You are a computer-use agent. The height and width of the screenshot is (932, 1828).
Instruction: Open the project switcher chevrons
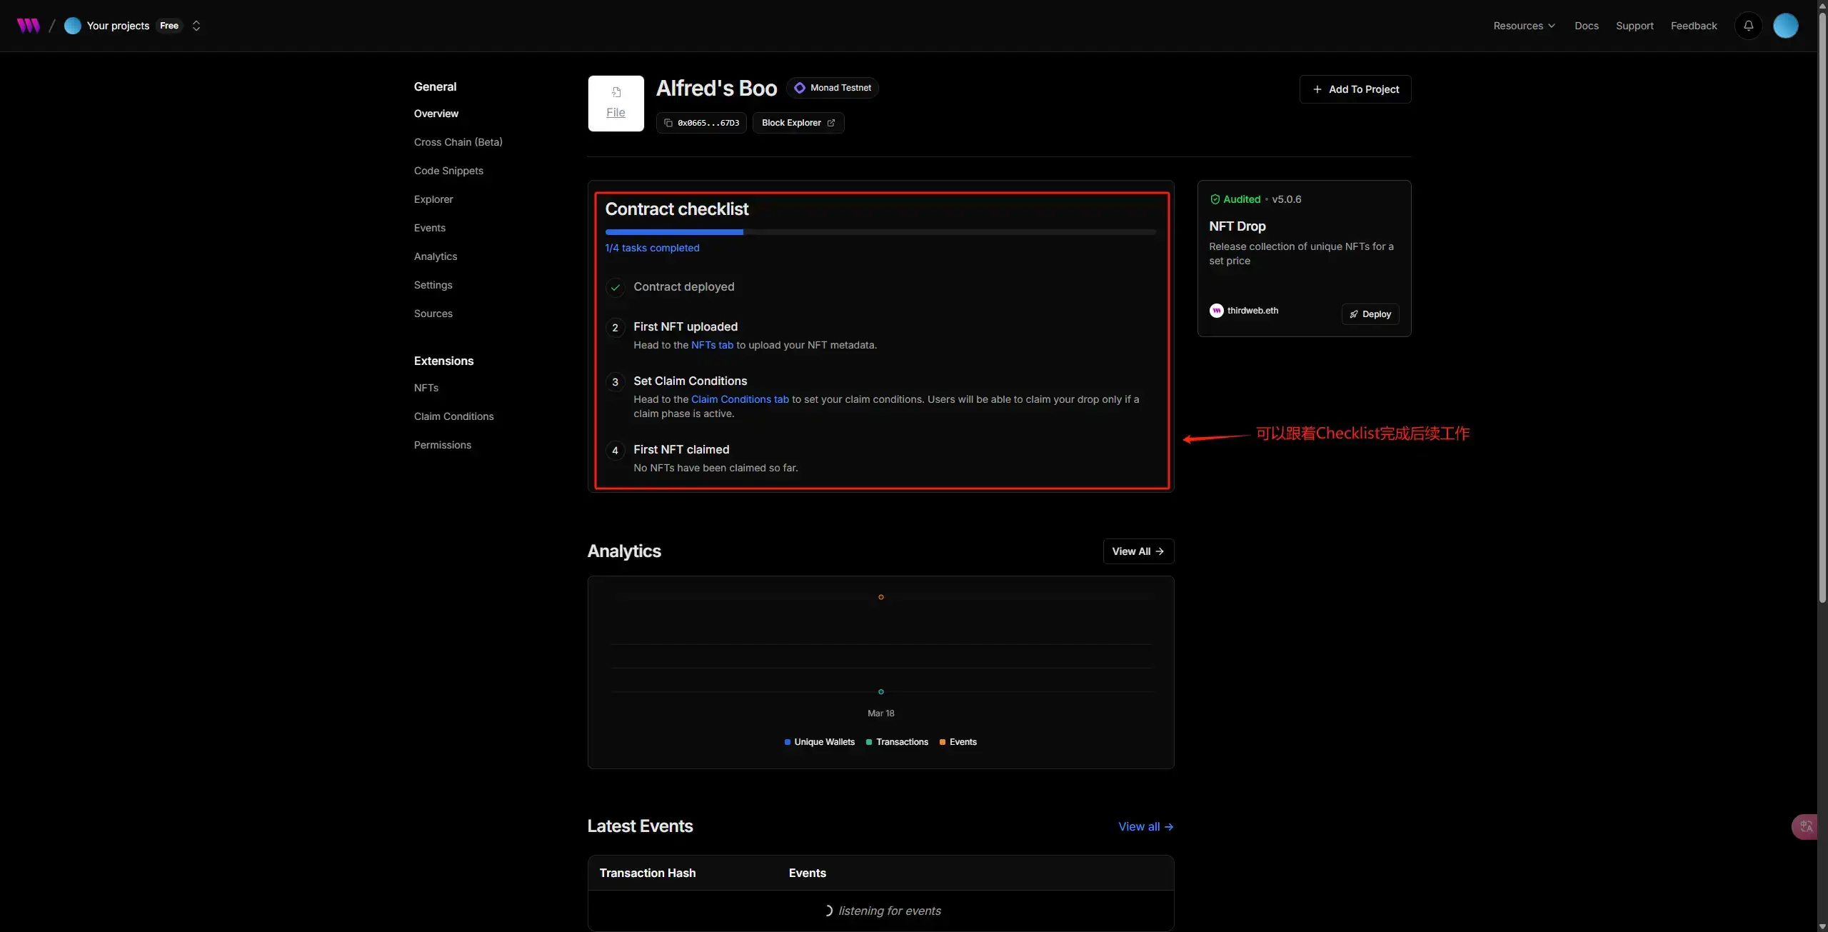[196, 26]
